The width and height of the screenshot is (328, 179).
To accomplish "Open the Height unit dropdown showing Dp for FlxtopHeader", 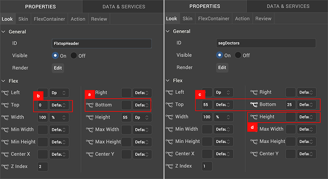I will [x=142, y=117].
